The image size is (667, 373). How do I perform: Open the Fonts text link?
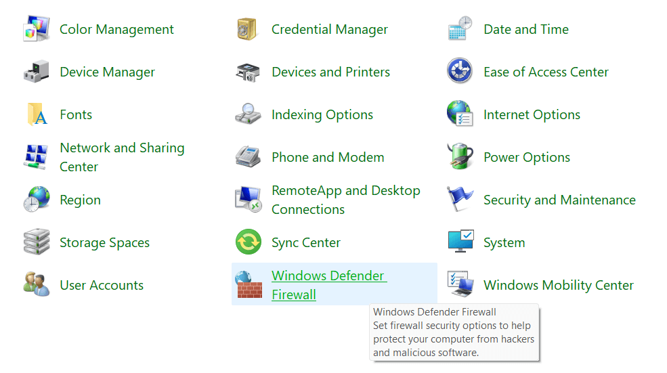point(76,114)
